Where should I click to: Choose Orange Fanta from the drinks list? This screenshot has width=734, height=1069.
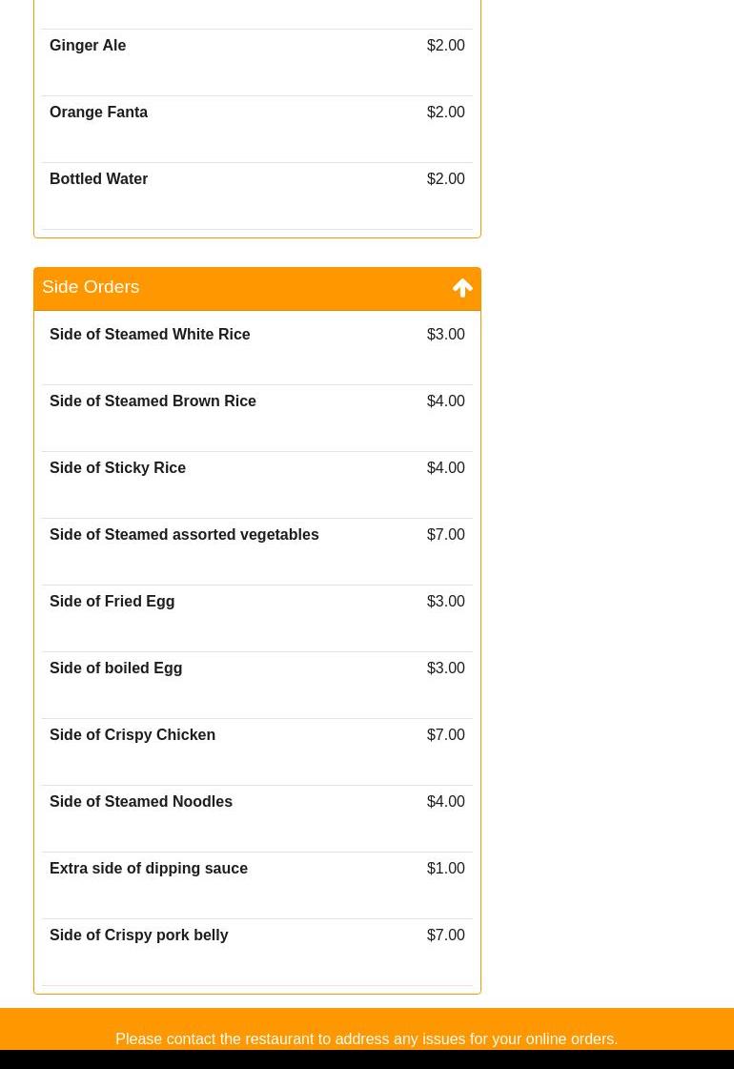pos(257,129)
